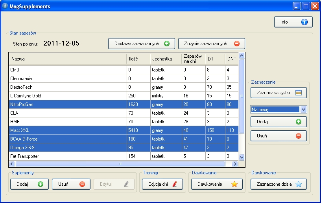
Task: Click the Jednostka column header
Action: (x=166, y=59)
